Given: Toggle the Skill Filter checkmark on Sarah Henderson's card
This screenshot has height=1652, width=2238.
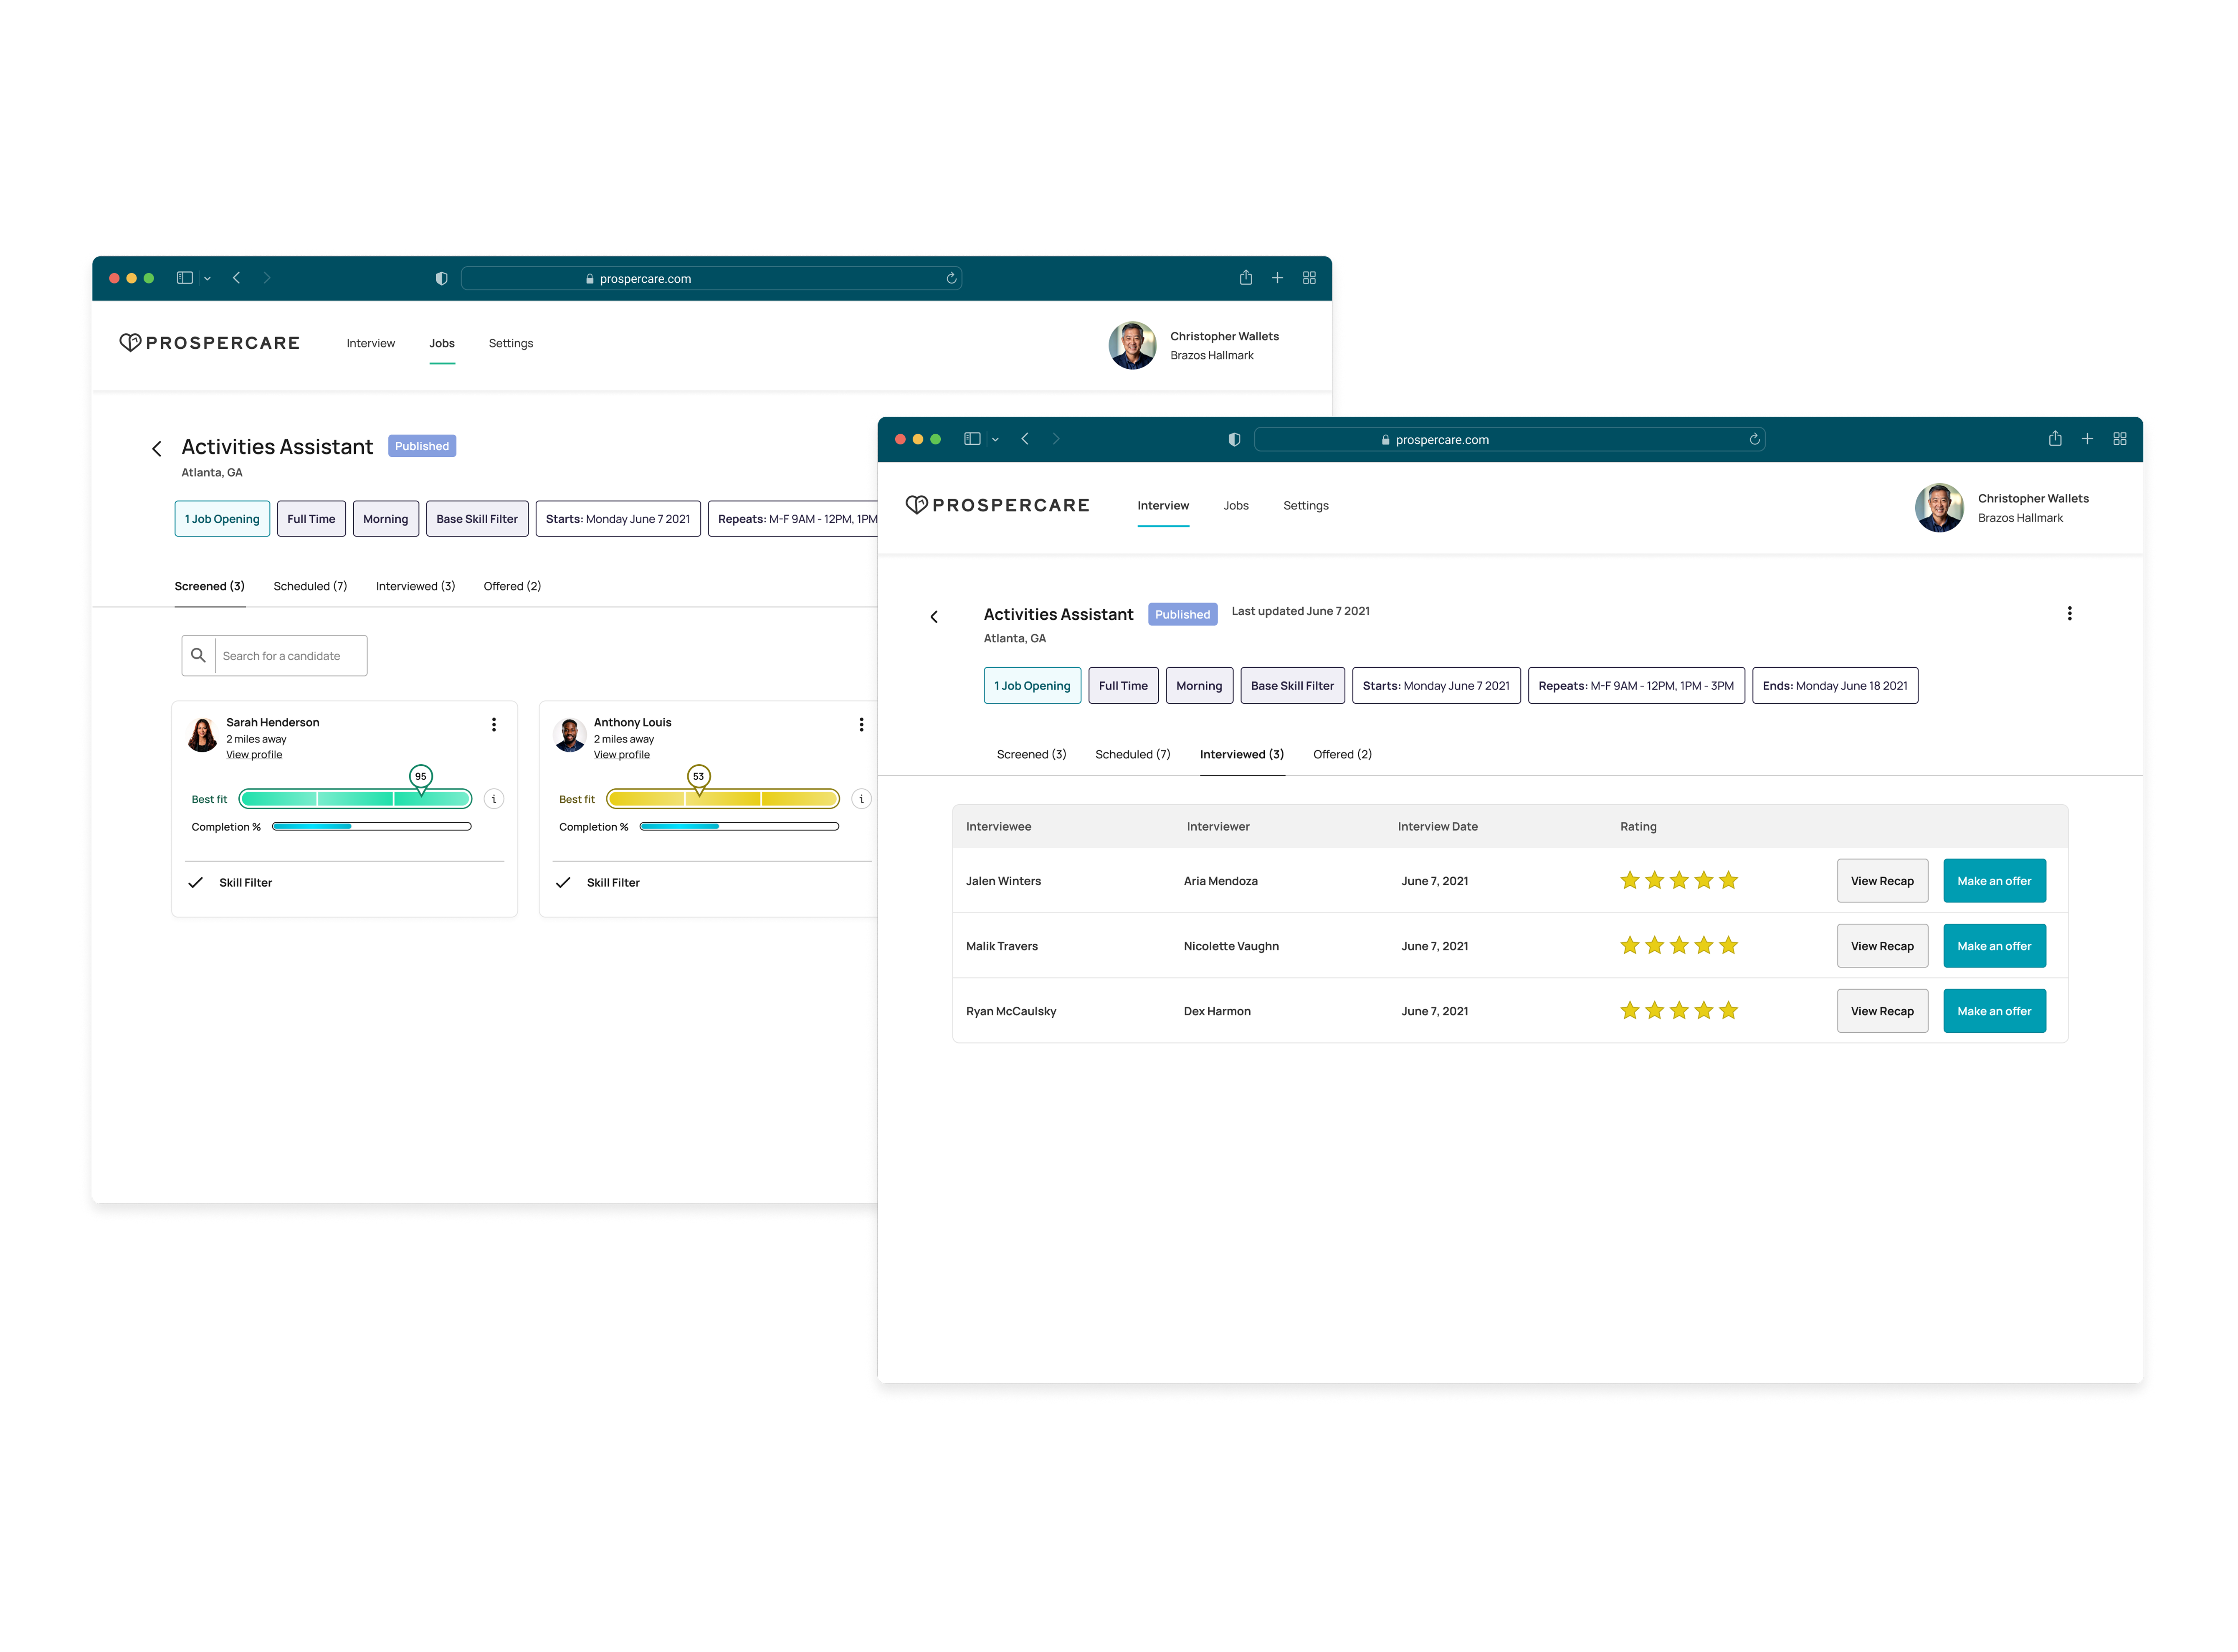Looking at the screenshot, I should coord(196,883).
